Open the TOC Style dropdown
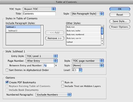133x102 pixels. pos(39,9)
